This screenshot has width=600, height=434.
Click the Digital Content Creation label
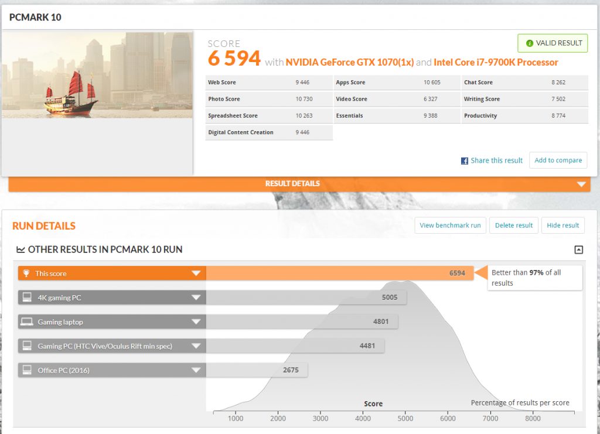(241, 132)
